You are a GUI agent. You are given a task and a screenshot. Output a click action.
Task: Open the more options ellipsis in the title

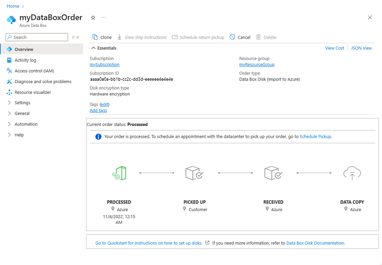104,18
